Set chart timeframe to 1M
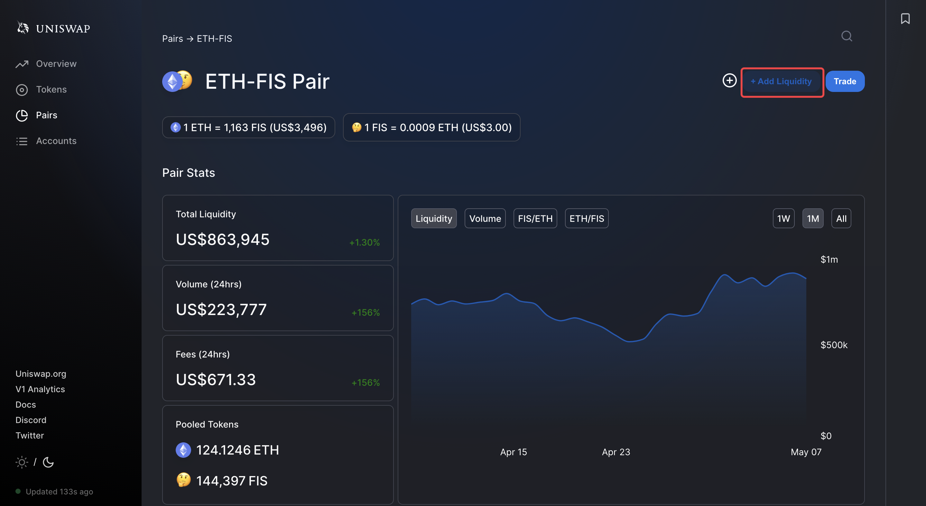 point(813,218)
